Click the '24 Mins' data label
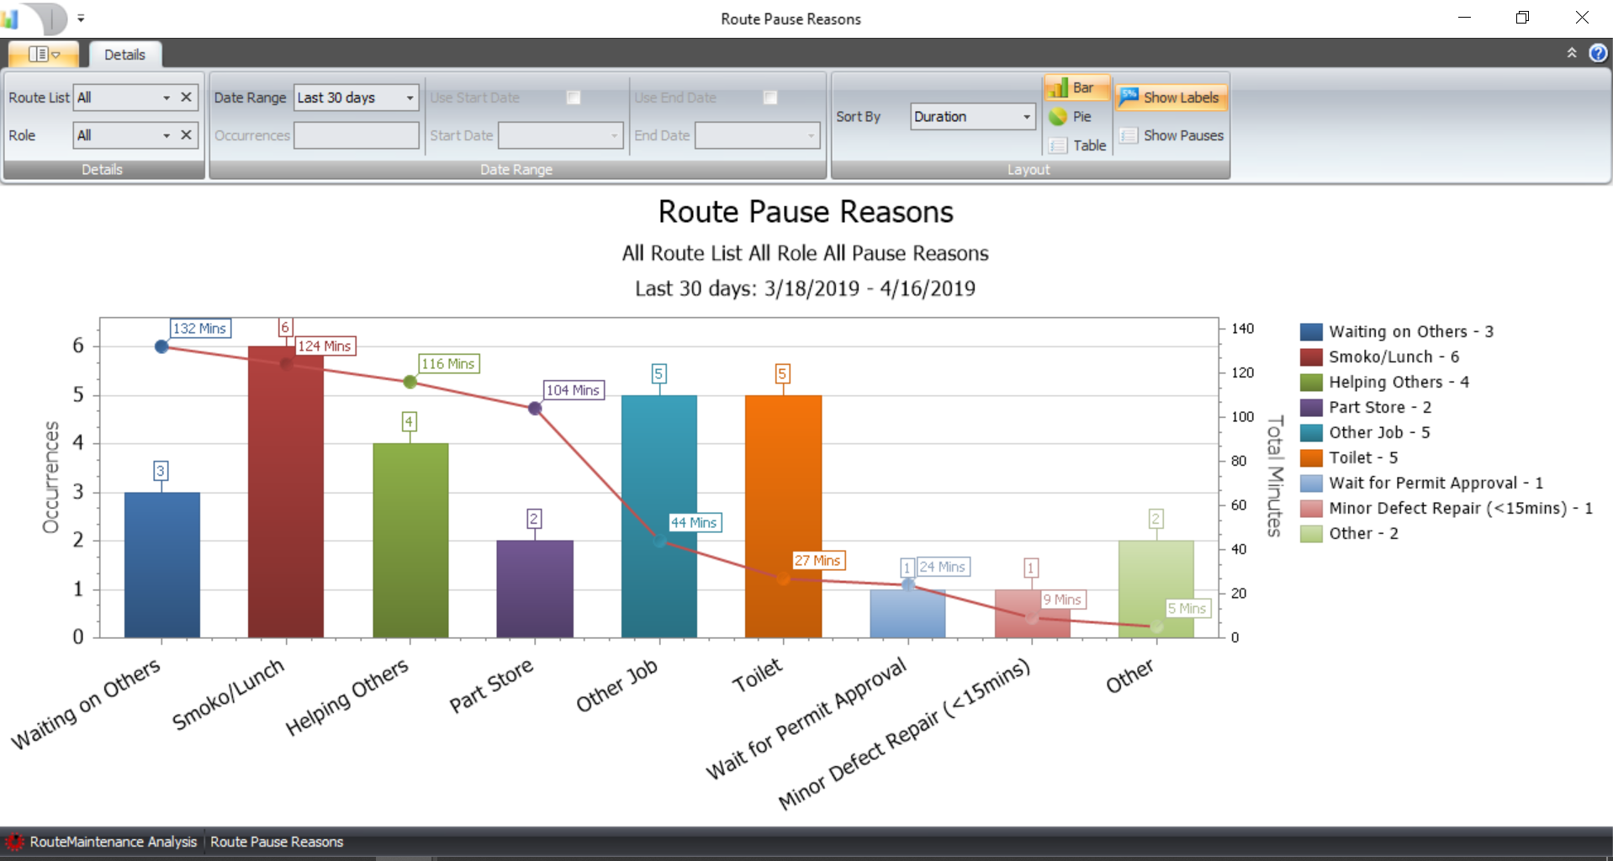This screenshot has width=1613, height=861. (943, 567)
